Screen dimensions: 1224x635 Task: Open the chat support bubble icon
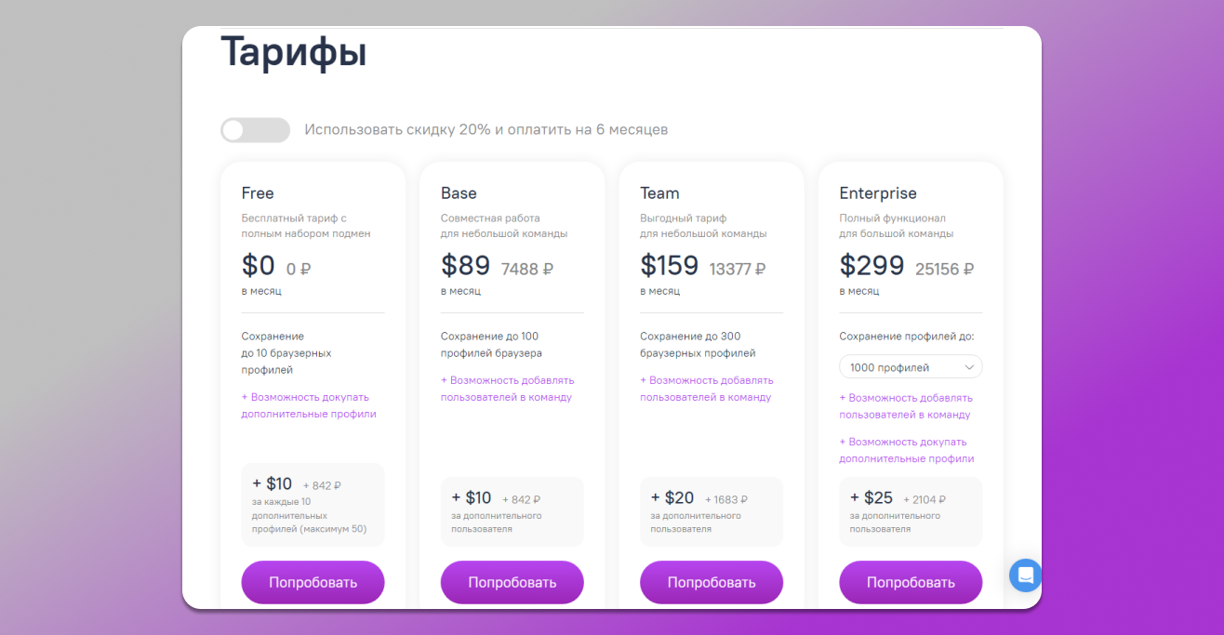click(1025, 575)
